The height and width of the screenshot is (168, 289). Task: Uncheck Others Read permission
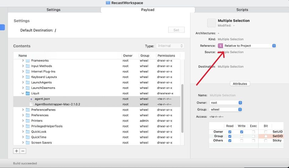tap(230, 141)
